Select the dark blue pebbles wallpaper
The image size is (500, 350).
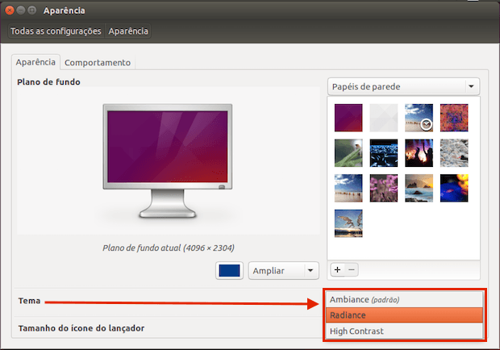[x=384, y=152]
